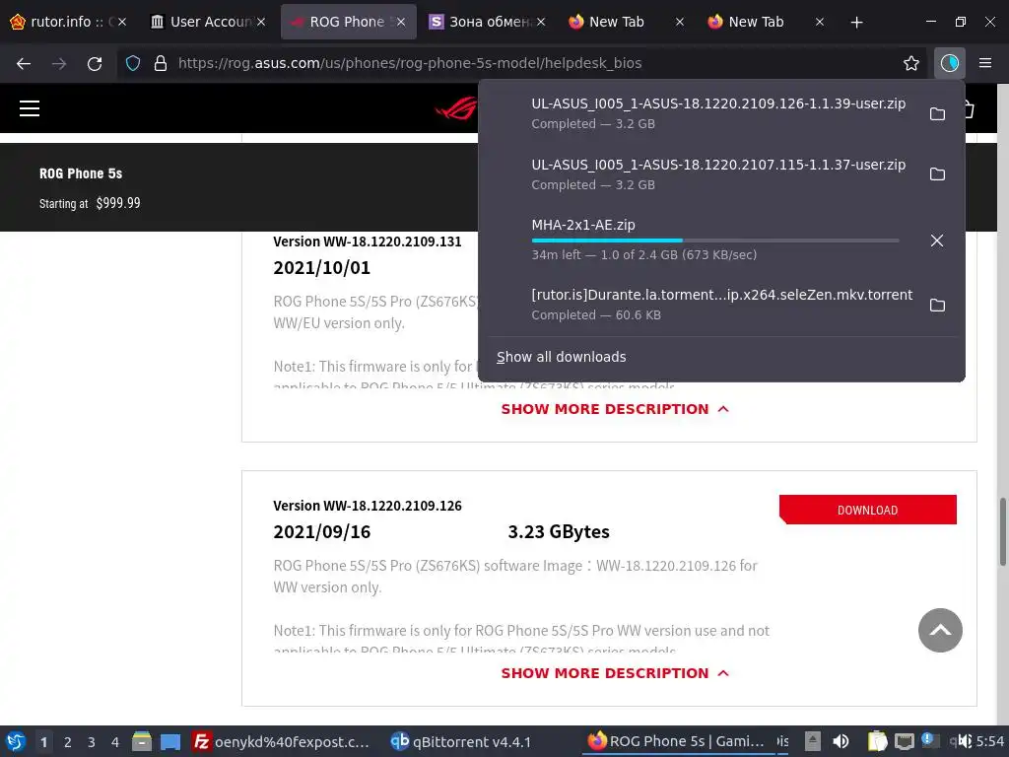Image resolution: width=1009 pixels, height=757 pixels.
Task: Click the ROG Phone 5s product title
Action: click(81, 173)
